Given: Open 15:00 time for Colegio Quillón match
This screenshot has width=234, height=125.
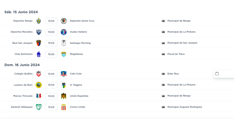Looking at the screenshot, I should 51,74.
